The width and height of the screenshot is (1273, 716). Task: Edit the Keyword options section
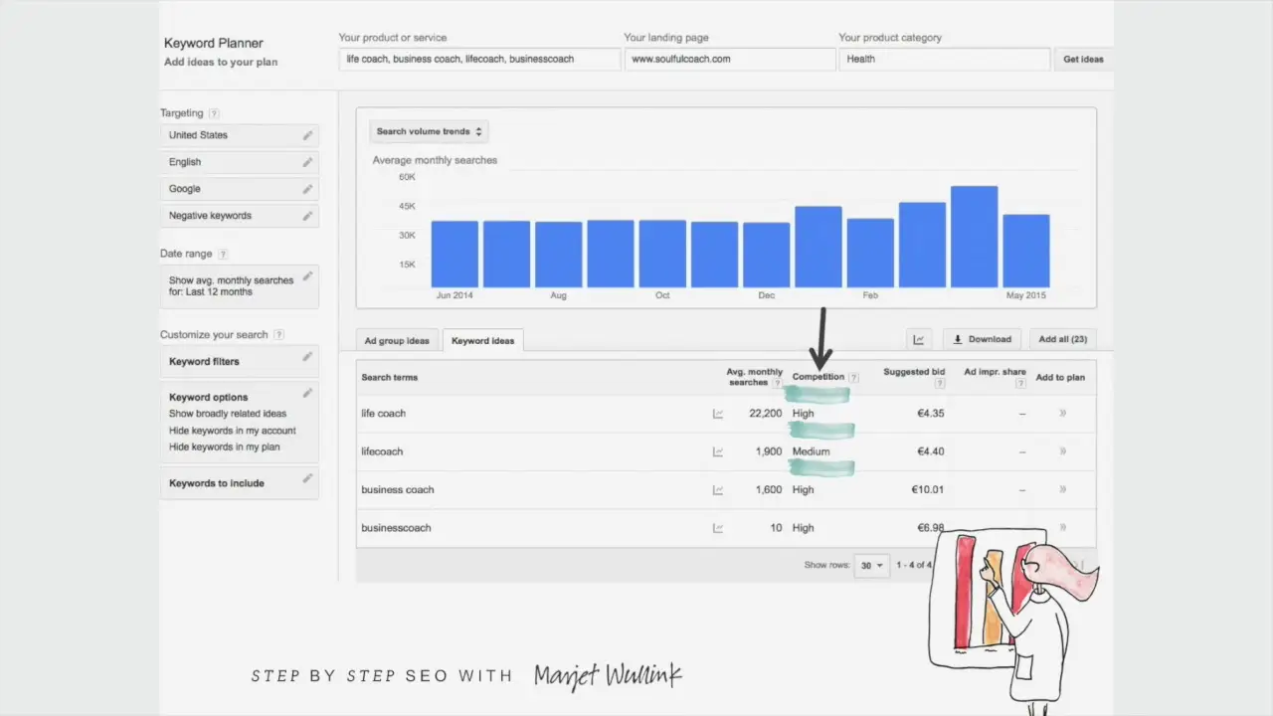[x=308, y=393]
